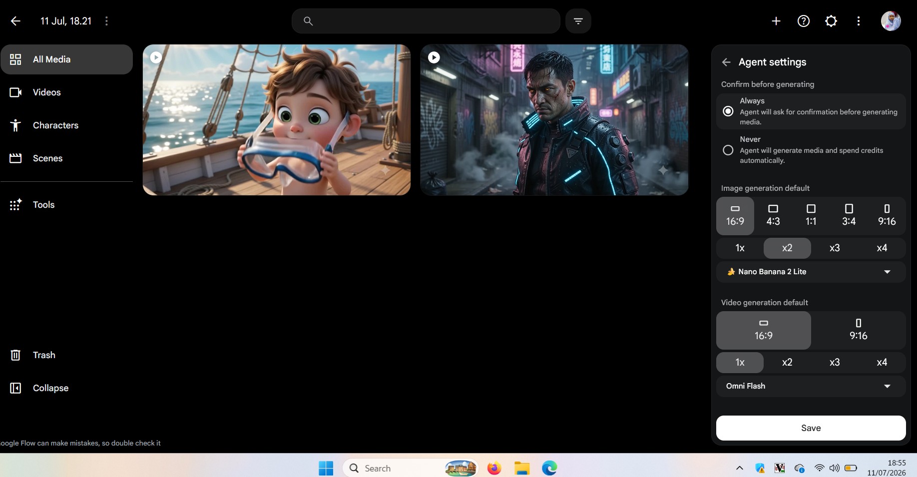Viewport: 917px width, 477px height.
Task: Set image output count to x2
Action: (787, 248)
